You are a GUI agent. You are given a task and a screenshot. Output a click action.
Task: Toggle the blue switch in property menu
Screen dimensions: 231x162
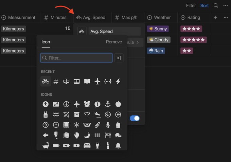[x=135, y=118]
